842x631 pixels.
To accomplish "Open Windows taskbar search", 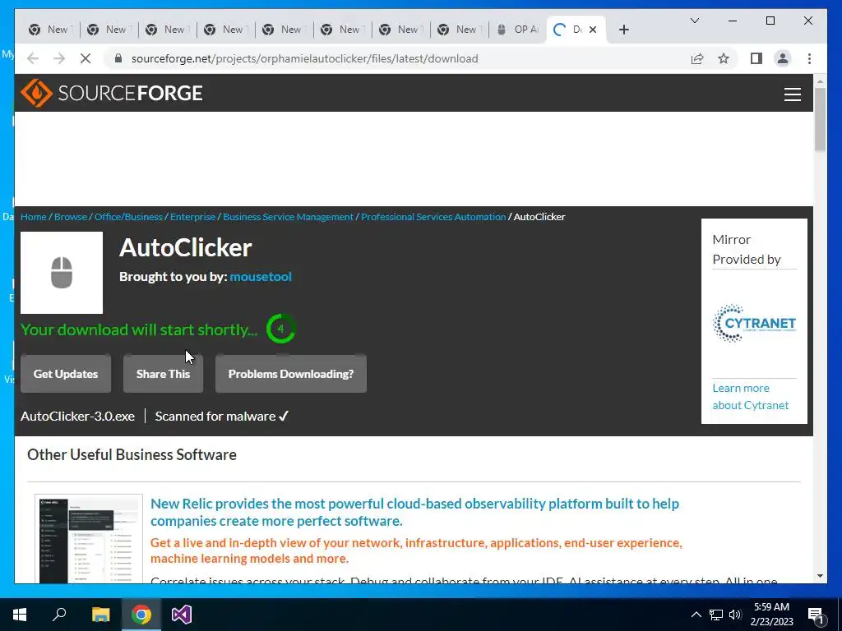I will [x=59, y=615].
